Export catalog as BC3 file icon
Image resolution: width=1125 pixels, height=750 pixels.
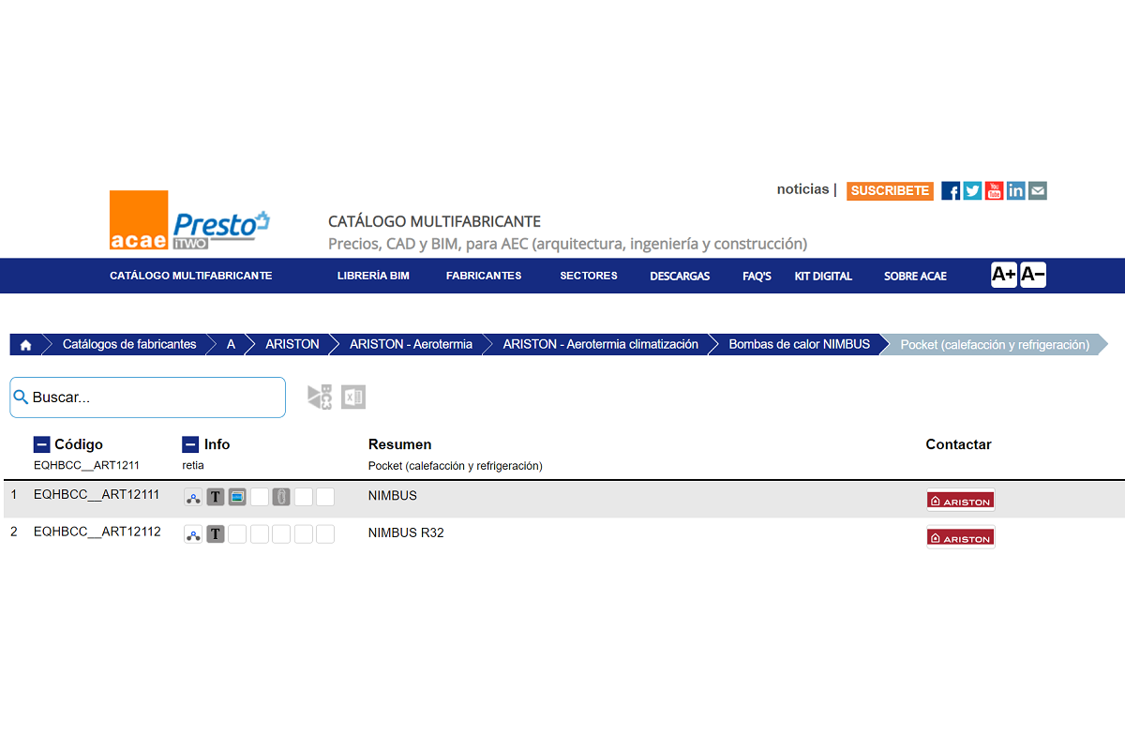(320, 397)
